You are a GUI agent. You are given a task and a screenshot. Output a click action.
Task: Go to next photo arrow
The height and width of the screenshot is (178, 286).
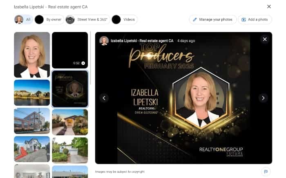(x=263, y=98)
